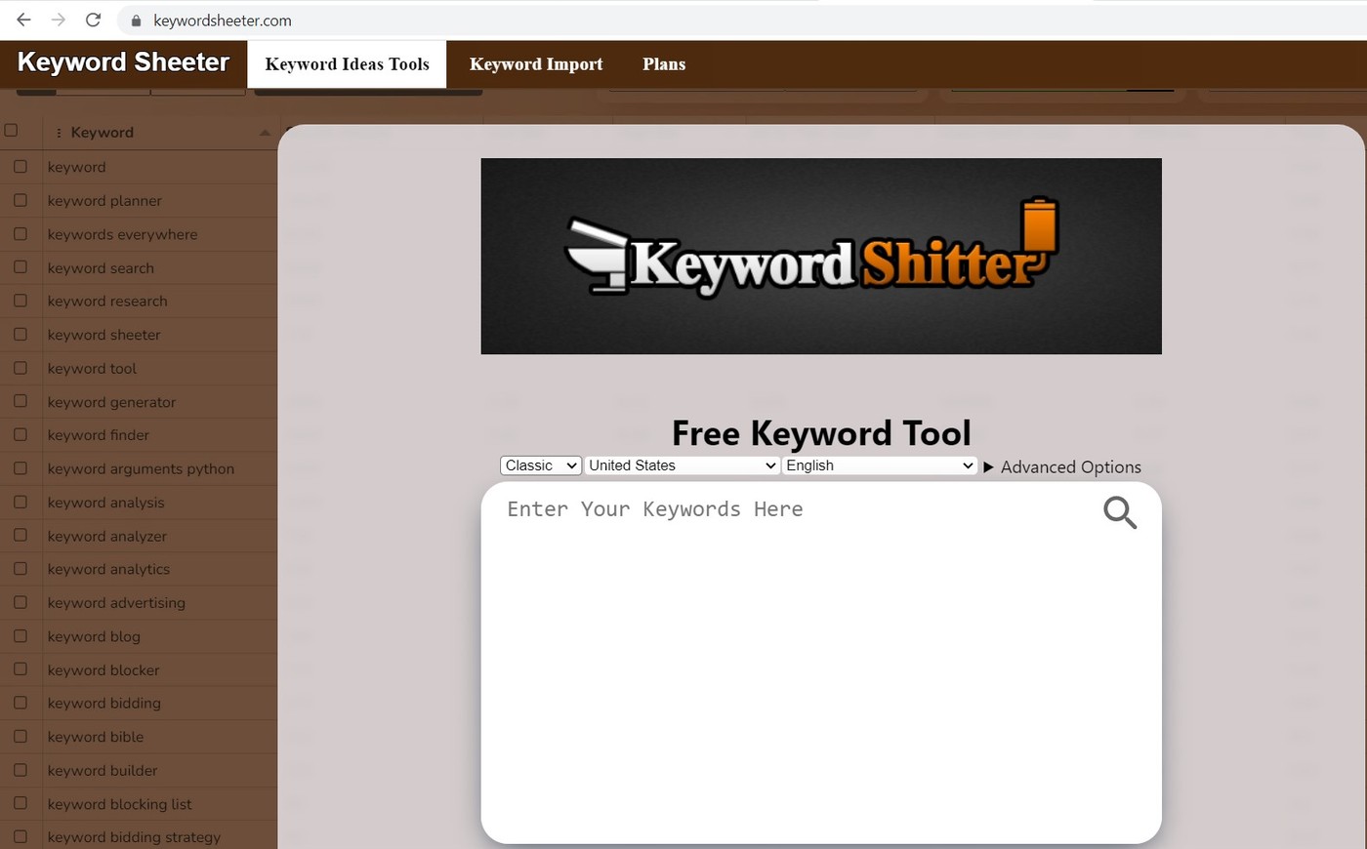This screenshot has width=1367, height=849.
Task: Click the Keyword Shitter banner logo
Action: click(821, 256)
